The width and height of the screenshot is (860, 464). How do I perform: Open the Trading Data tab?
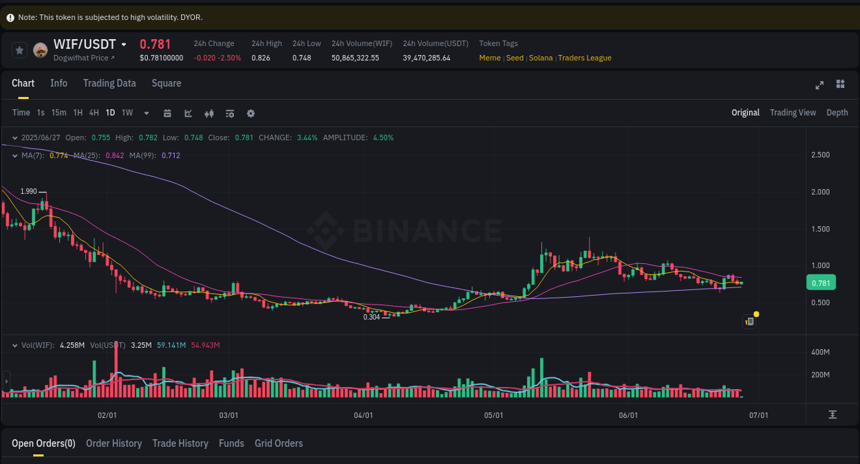click(109, 83)
